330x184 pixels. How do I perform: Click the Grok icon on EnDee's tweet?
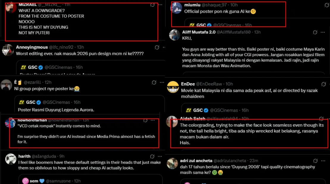tap(315, 84)
